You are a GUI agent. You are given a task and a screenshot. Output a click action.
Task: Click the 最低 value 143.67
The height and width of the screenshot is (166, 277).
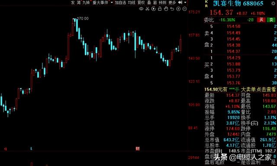(269, 106)
